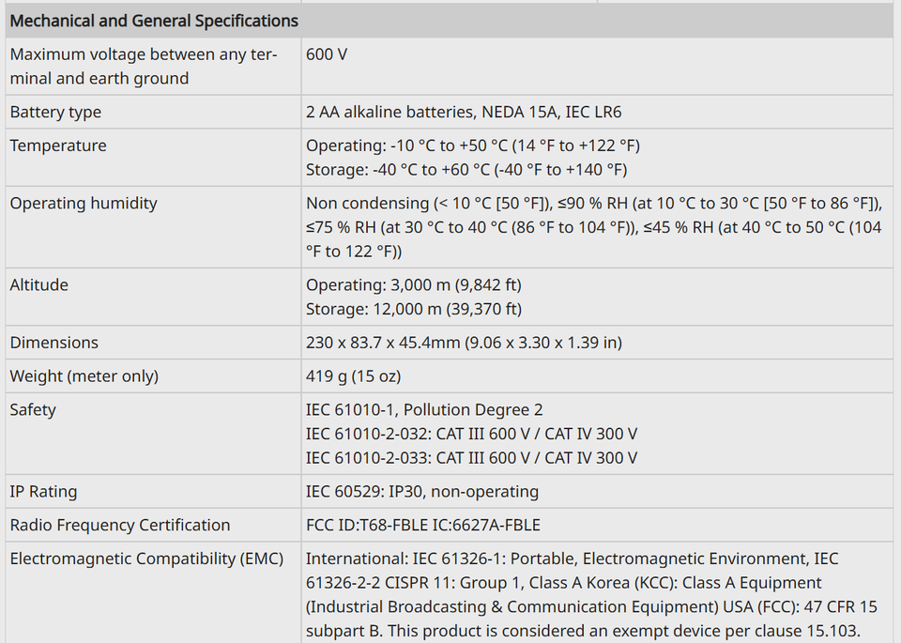Click the Operating altitude 3,000 m value

click(x=413, y=284)
